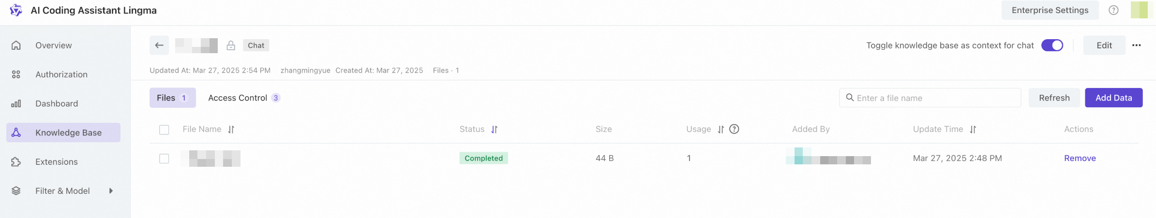The image size is (1156, 218).
Task: Sort by Update Time column arrows
Action: 973,130
